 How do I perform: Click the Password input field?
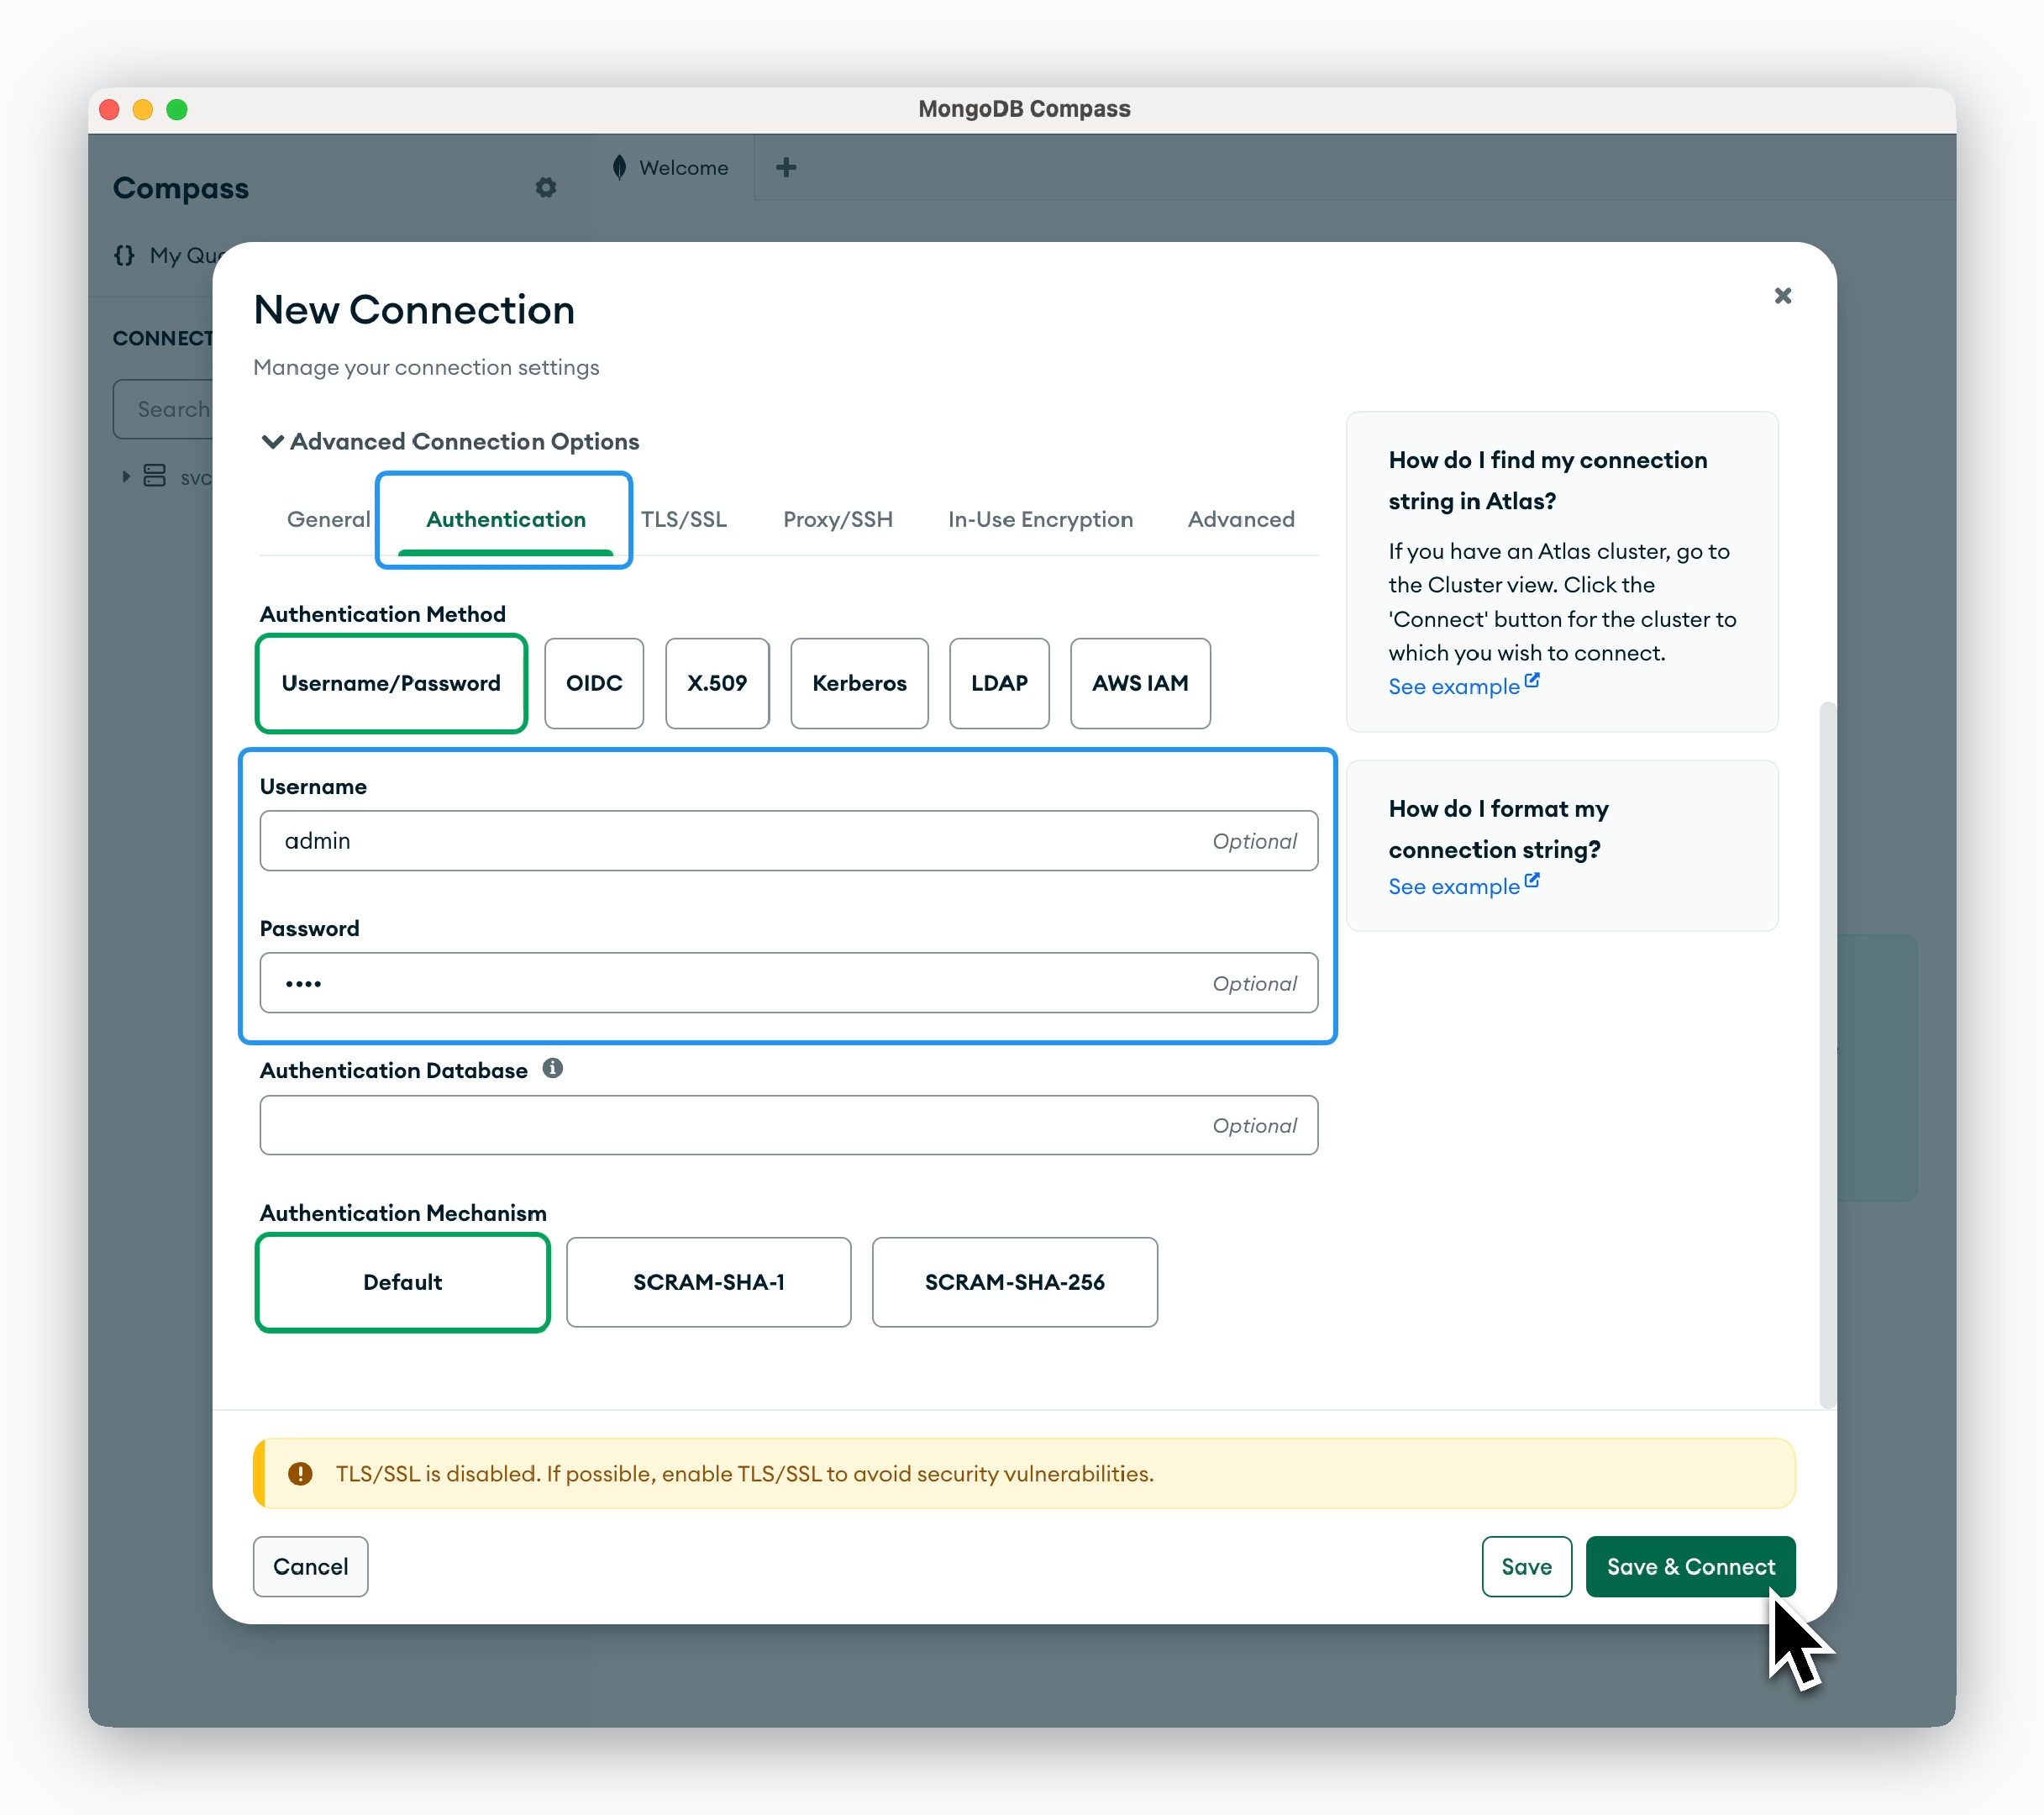click(788, 983)
